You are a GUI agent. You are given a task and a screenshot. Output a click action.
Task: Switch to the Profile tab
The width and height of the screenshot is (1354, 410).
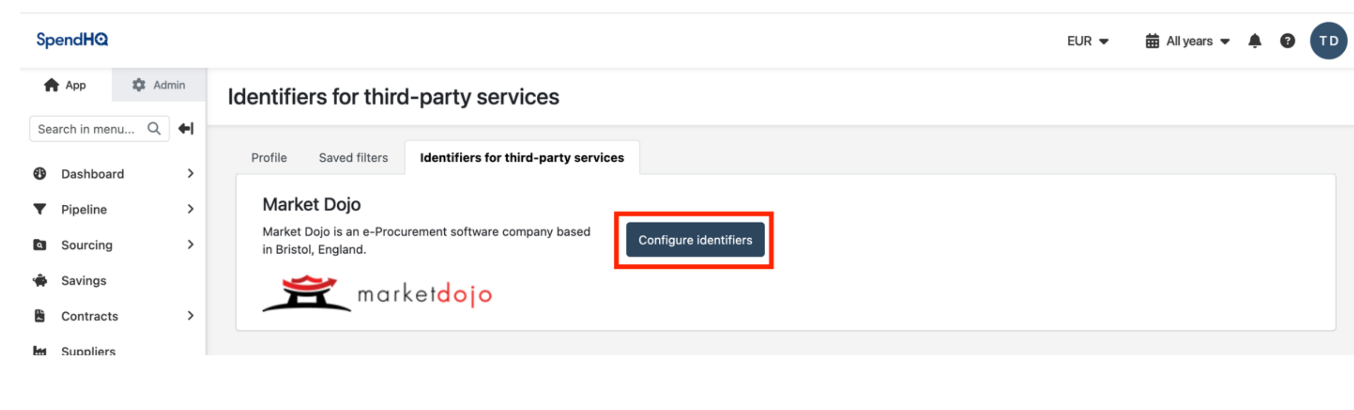[269, 158]
